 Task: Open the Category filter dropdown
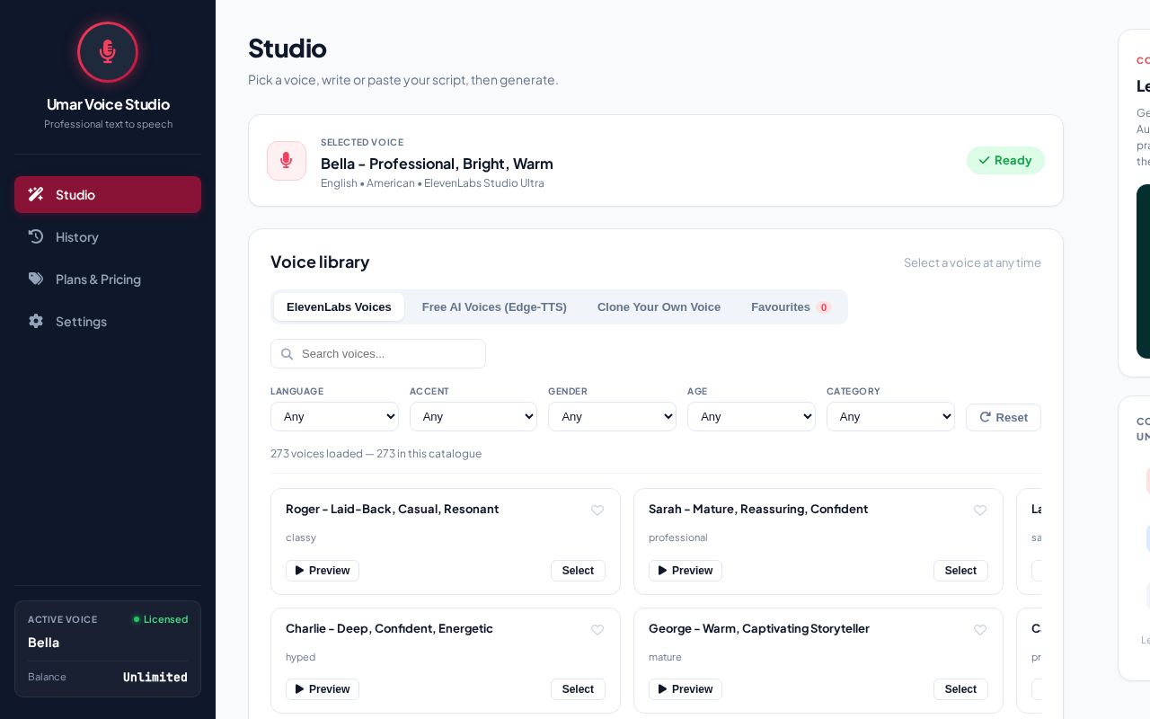click(x=890, y=416)
